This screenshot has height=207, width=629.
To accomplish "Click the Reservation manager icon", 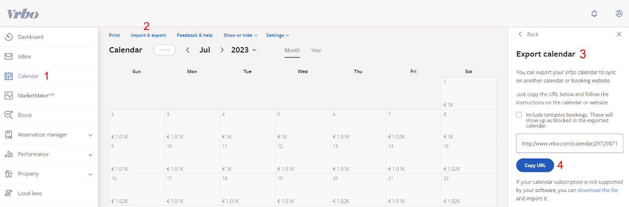I will (9, 134).
